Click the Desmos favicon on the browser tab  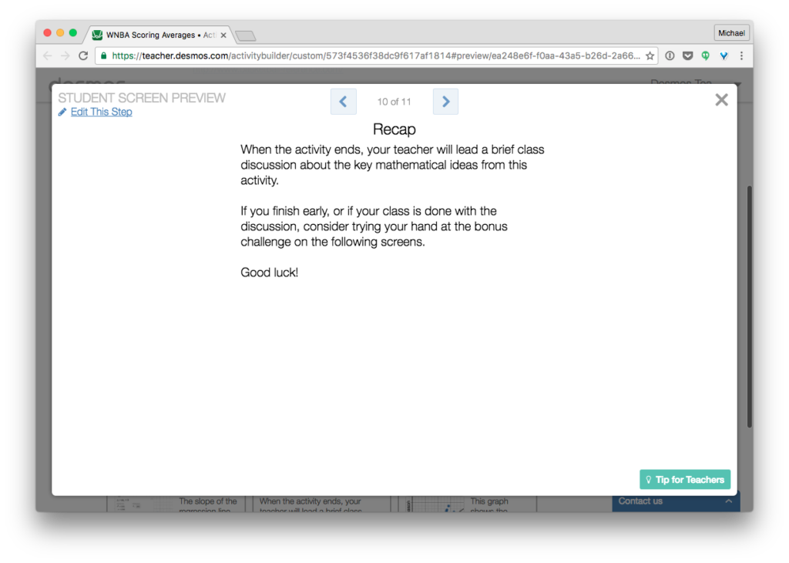coord(97,34)
